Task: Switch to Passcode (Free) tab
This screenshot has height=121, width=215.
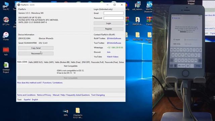Action: [111, 62]
